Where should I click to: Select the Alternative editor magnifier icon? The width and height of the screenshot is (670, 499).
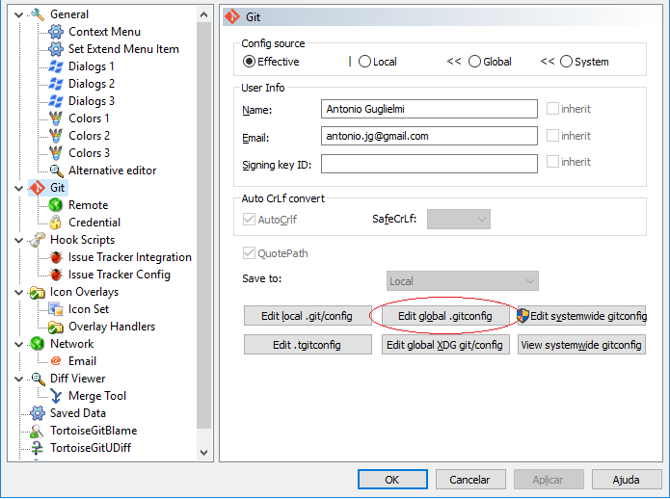[x=56, y=171]
